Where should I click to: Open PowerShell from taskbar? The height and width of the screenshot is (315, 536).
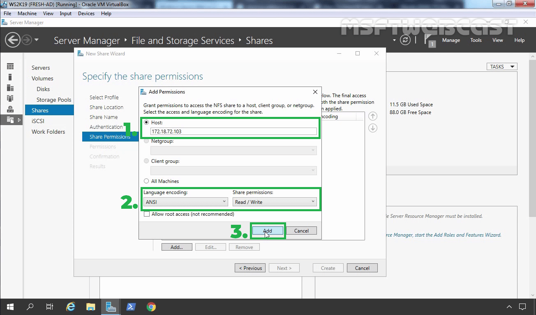(x=131, y=307)
